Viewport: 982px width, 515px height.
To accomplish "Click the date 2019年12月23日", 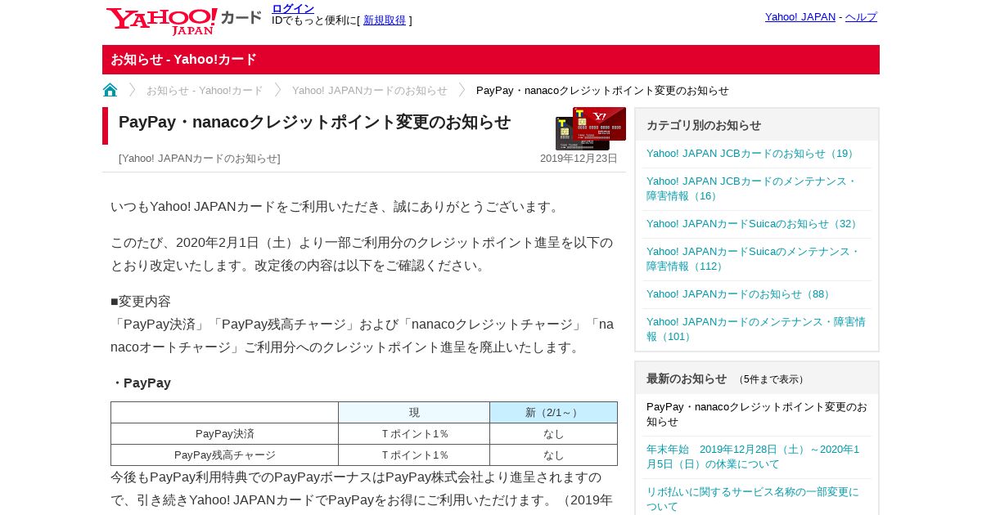I will point(579,159).
